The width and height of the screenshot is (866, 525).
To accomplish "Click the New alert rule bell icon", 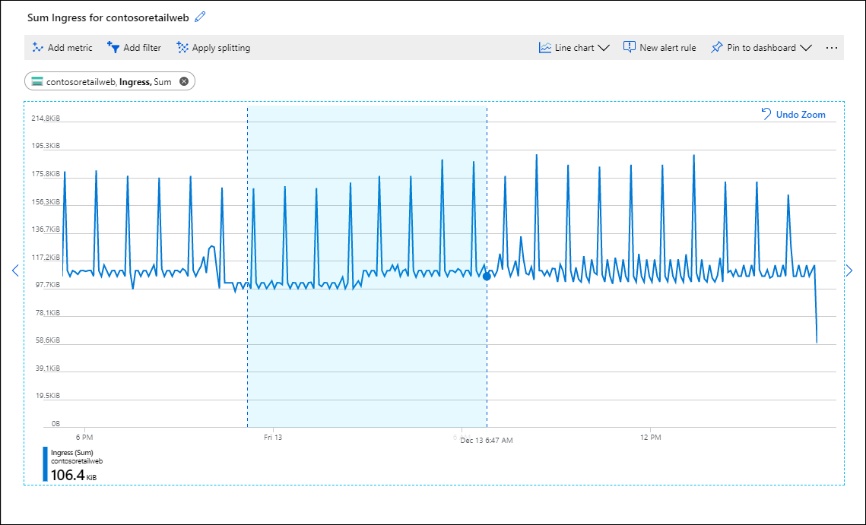I will tap(629, 47).
